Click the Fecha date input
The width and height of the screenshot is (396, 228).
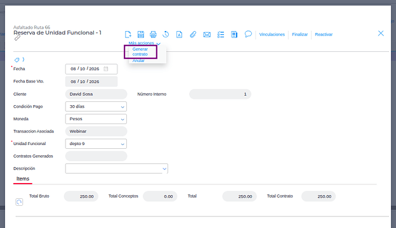[x=91, y=69]
